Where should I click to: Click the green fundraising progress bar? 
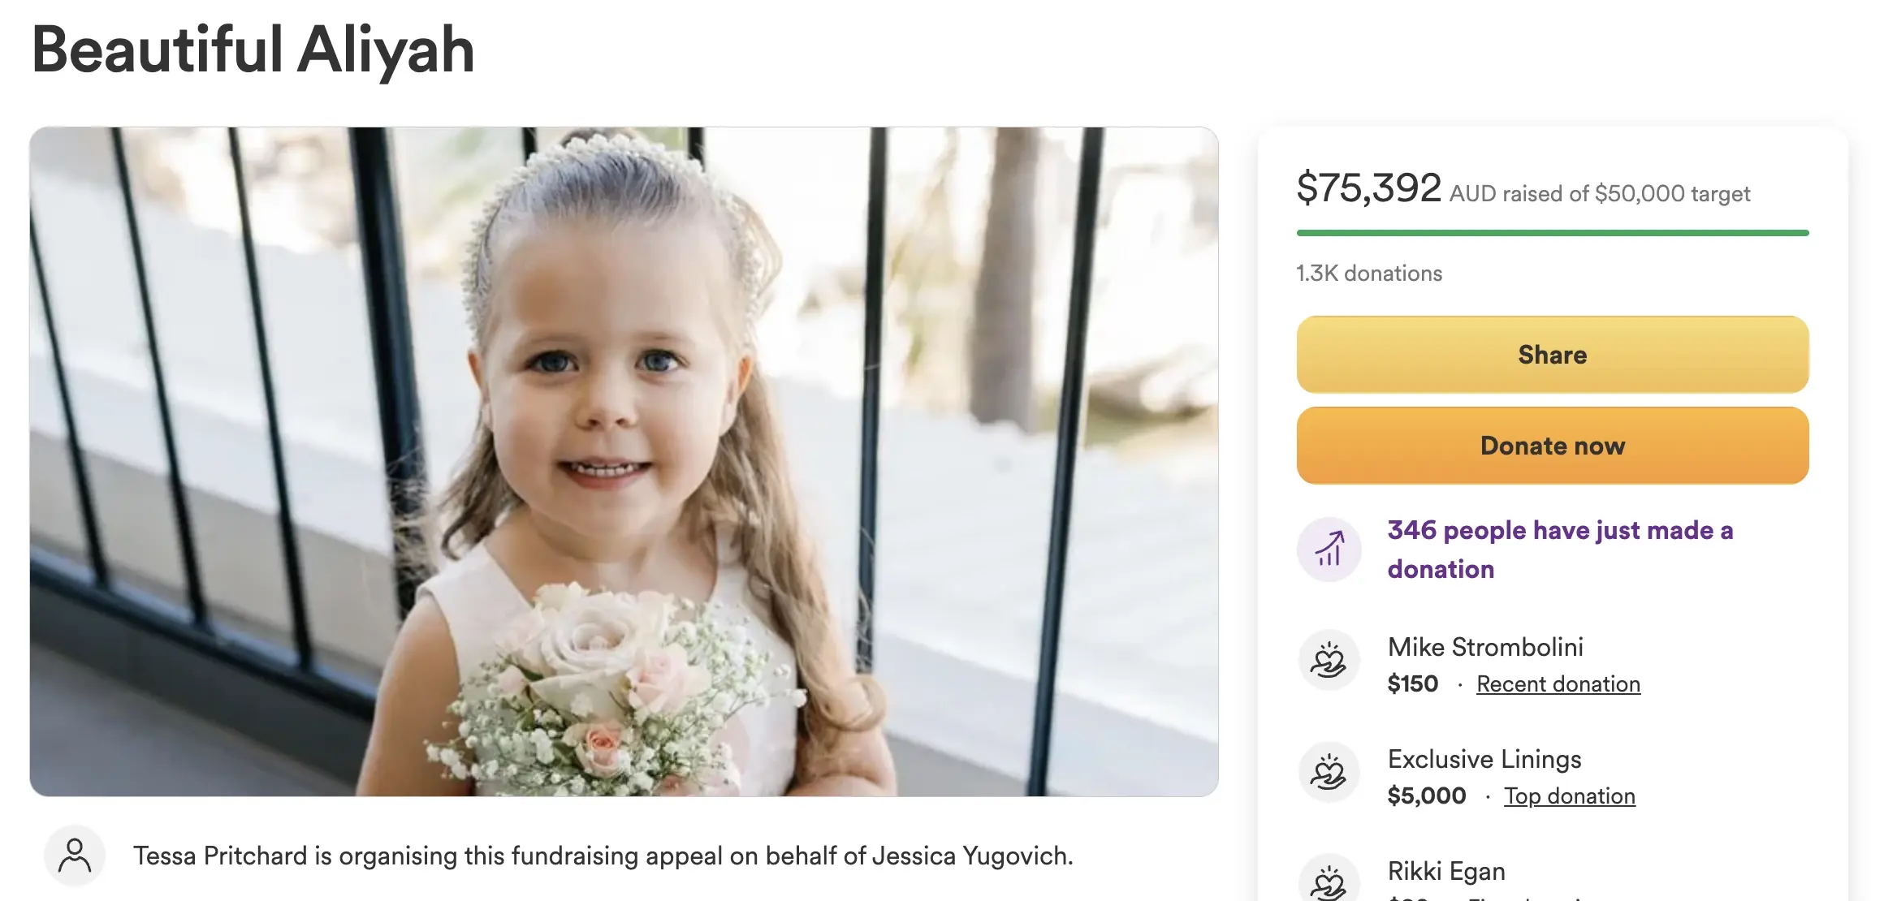coord(1552,233)
